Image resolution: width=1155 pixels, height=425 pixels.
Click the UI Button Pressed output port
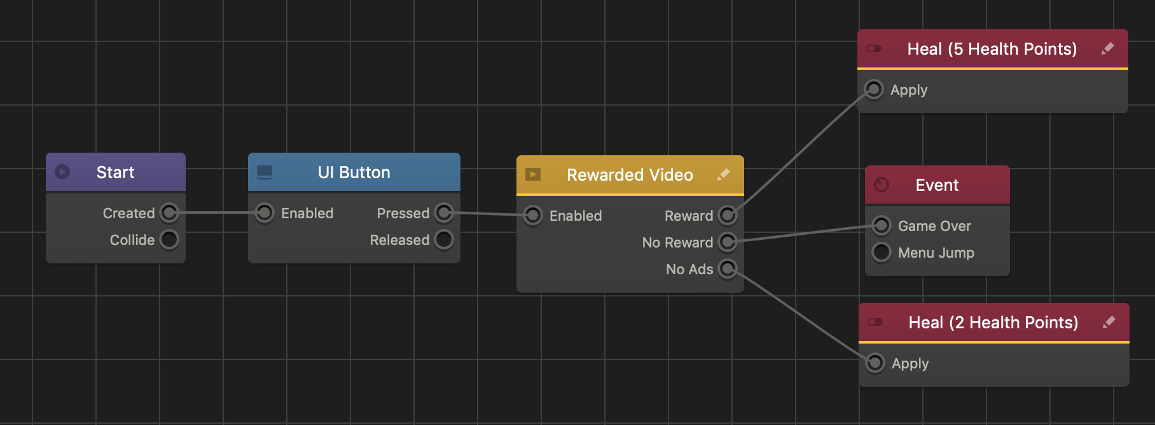click(444, 212)
